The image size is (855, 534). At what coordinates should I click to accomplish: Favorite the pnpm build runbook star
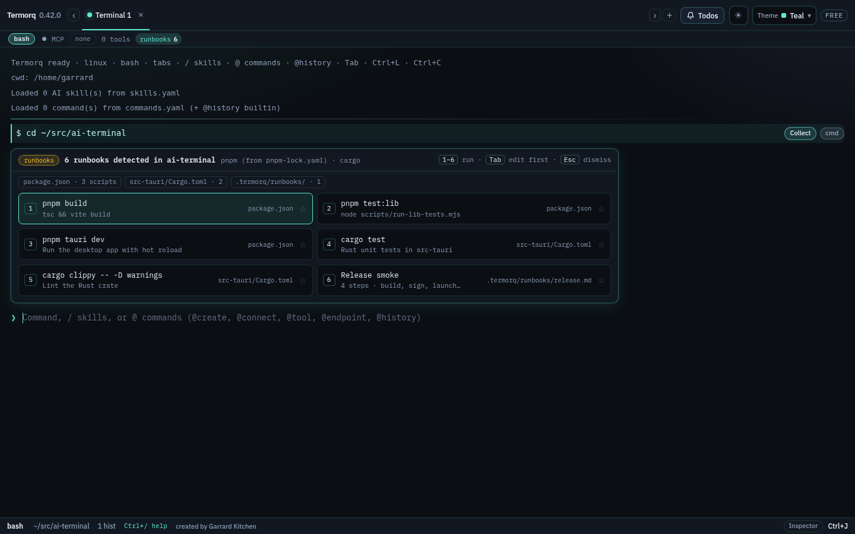[x=303, y=209]
